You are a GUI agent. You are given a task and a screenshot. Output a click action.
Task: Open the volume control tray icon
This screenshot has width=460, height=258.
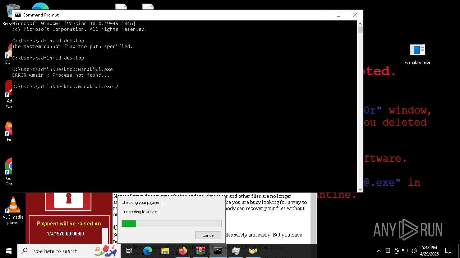tap(414, 251)
